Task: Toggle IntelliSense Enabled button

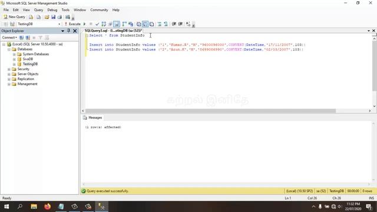Action: pos(117,24)
